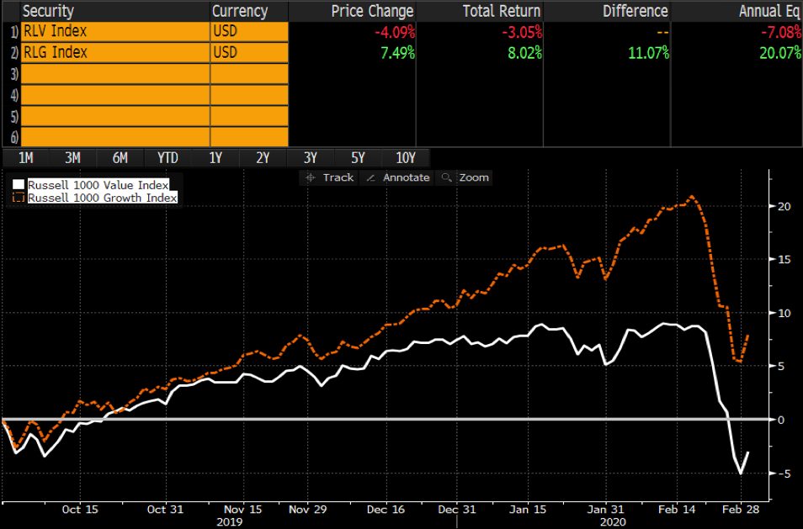Click the 8.02% total return value

(x=525, y=53)
